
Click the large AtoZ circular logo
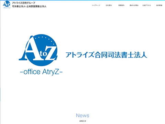click(x=38, y=50)
